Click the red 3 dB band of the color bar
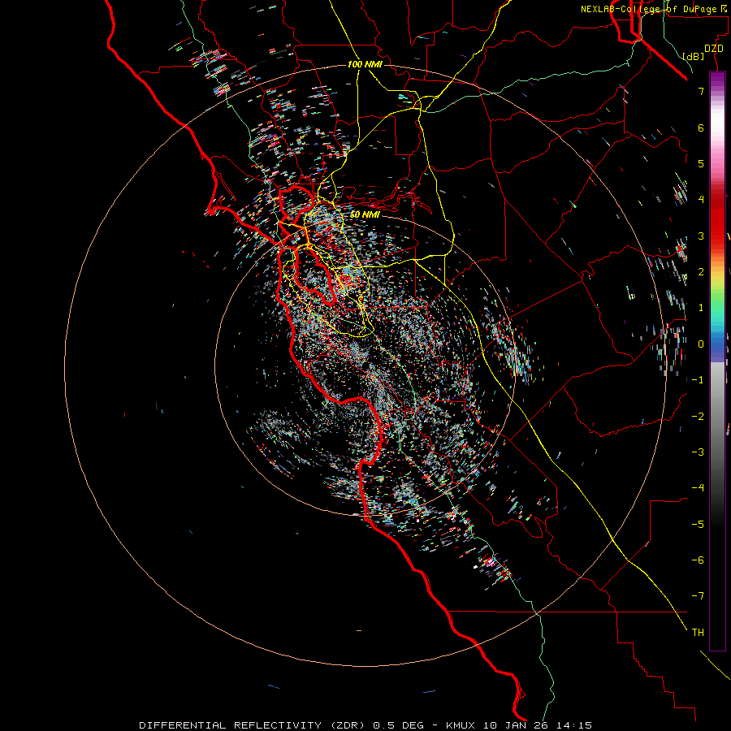This screenshot has width=731, height=731. click(717, 236)
